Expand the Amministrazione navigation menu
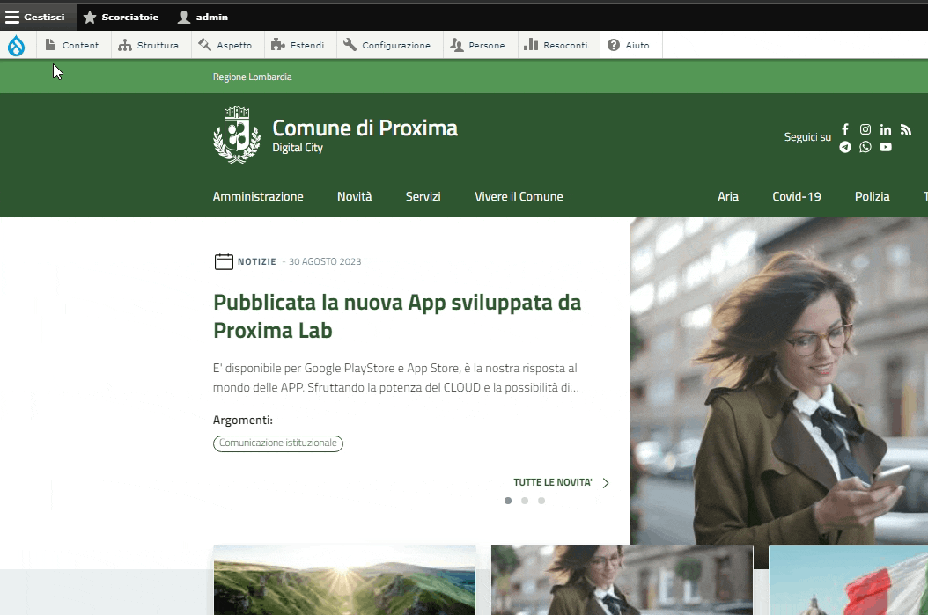 (258, 196)
